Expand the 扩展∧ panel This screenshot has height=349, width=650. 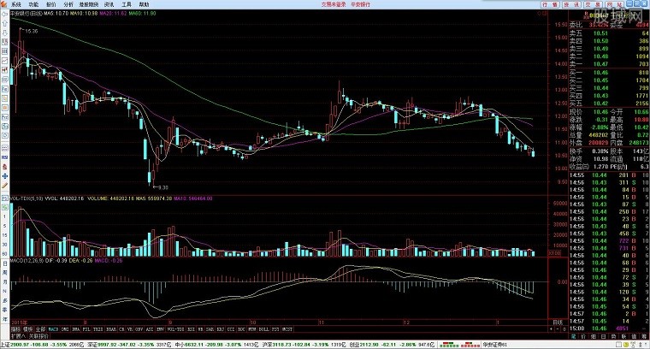click(x=18, y=335)
